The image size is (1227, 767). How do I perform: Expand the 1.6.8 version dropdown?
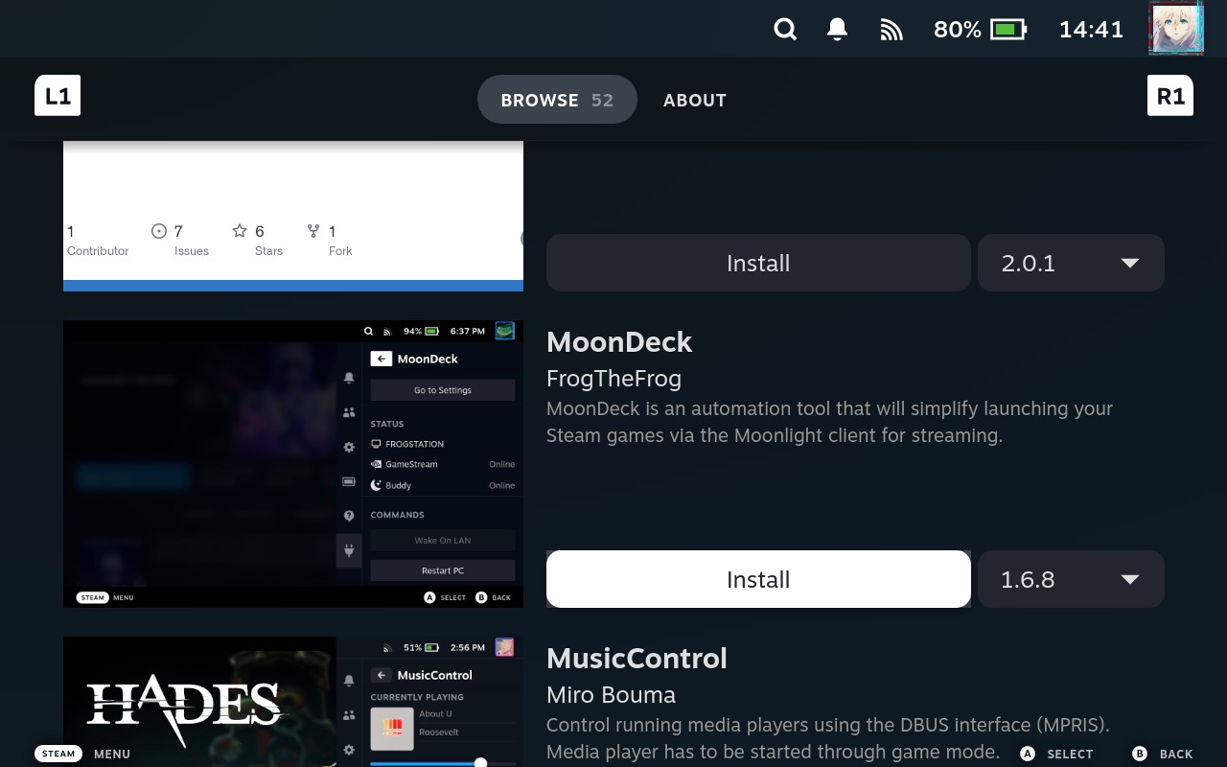point(1071,579)
